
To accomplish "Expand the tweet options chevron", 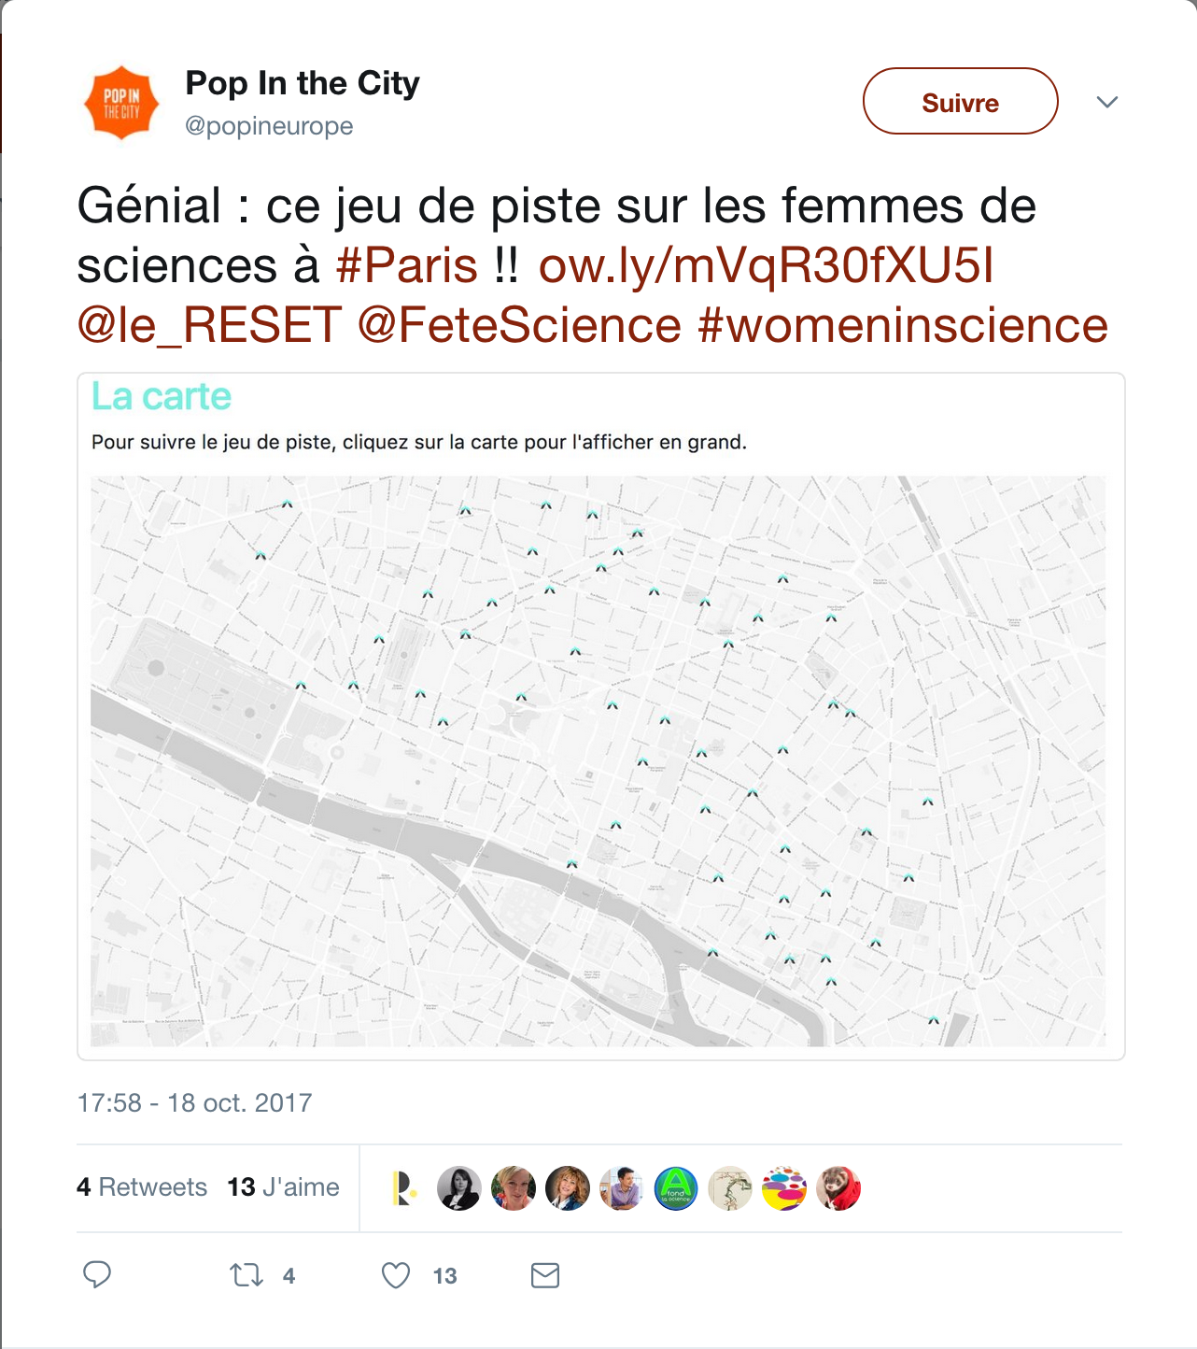I will tap(1106, 102).
